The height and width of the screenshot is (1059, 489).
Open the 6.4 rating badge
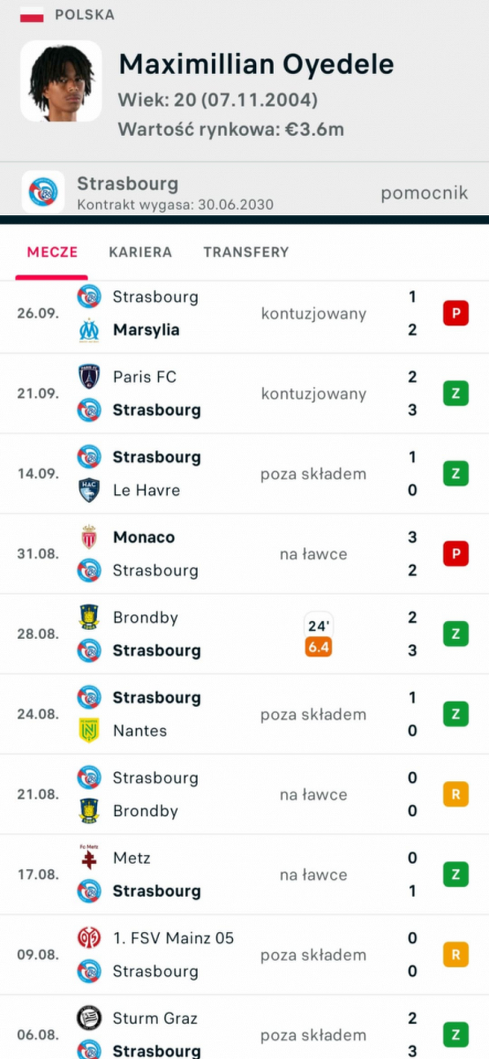pos(319,649)
